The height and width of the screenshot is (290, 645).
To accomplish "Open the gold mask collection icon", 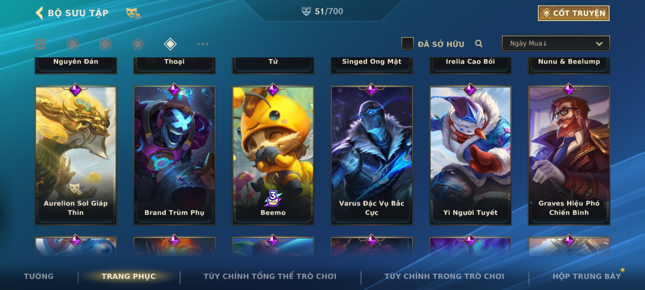I will point(133,13).
